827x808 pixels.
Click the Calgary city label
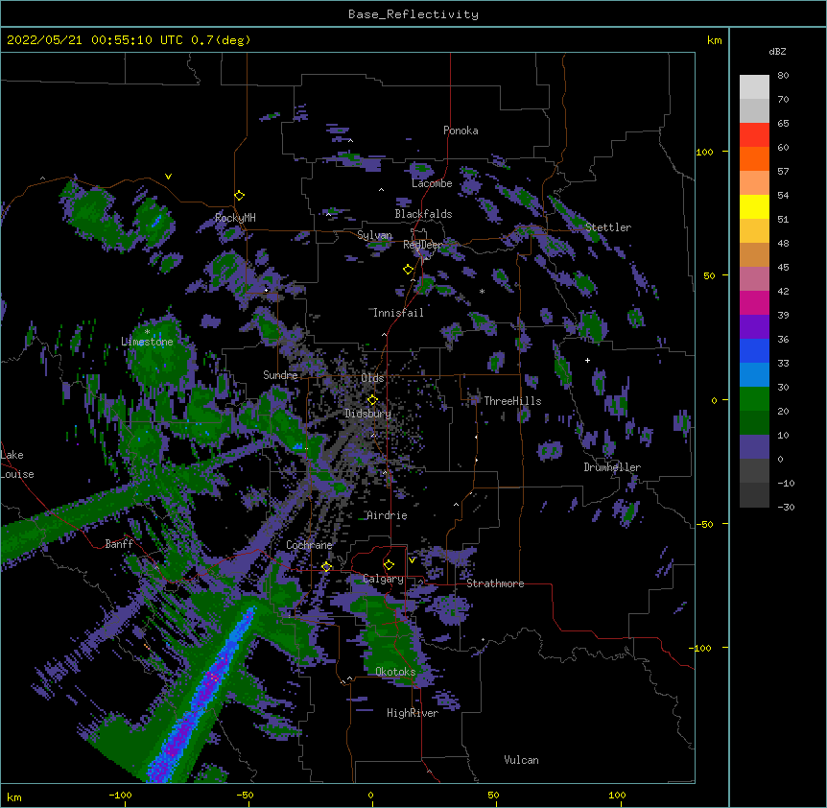[x=384, y=579]
